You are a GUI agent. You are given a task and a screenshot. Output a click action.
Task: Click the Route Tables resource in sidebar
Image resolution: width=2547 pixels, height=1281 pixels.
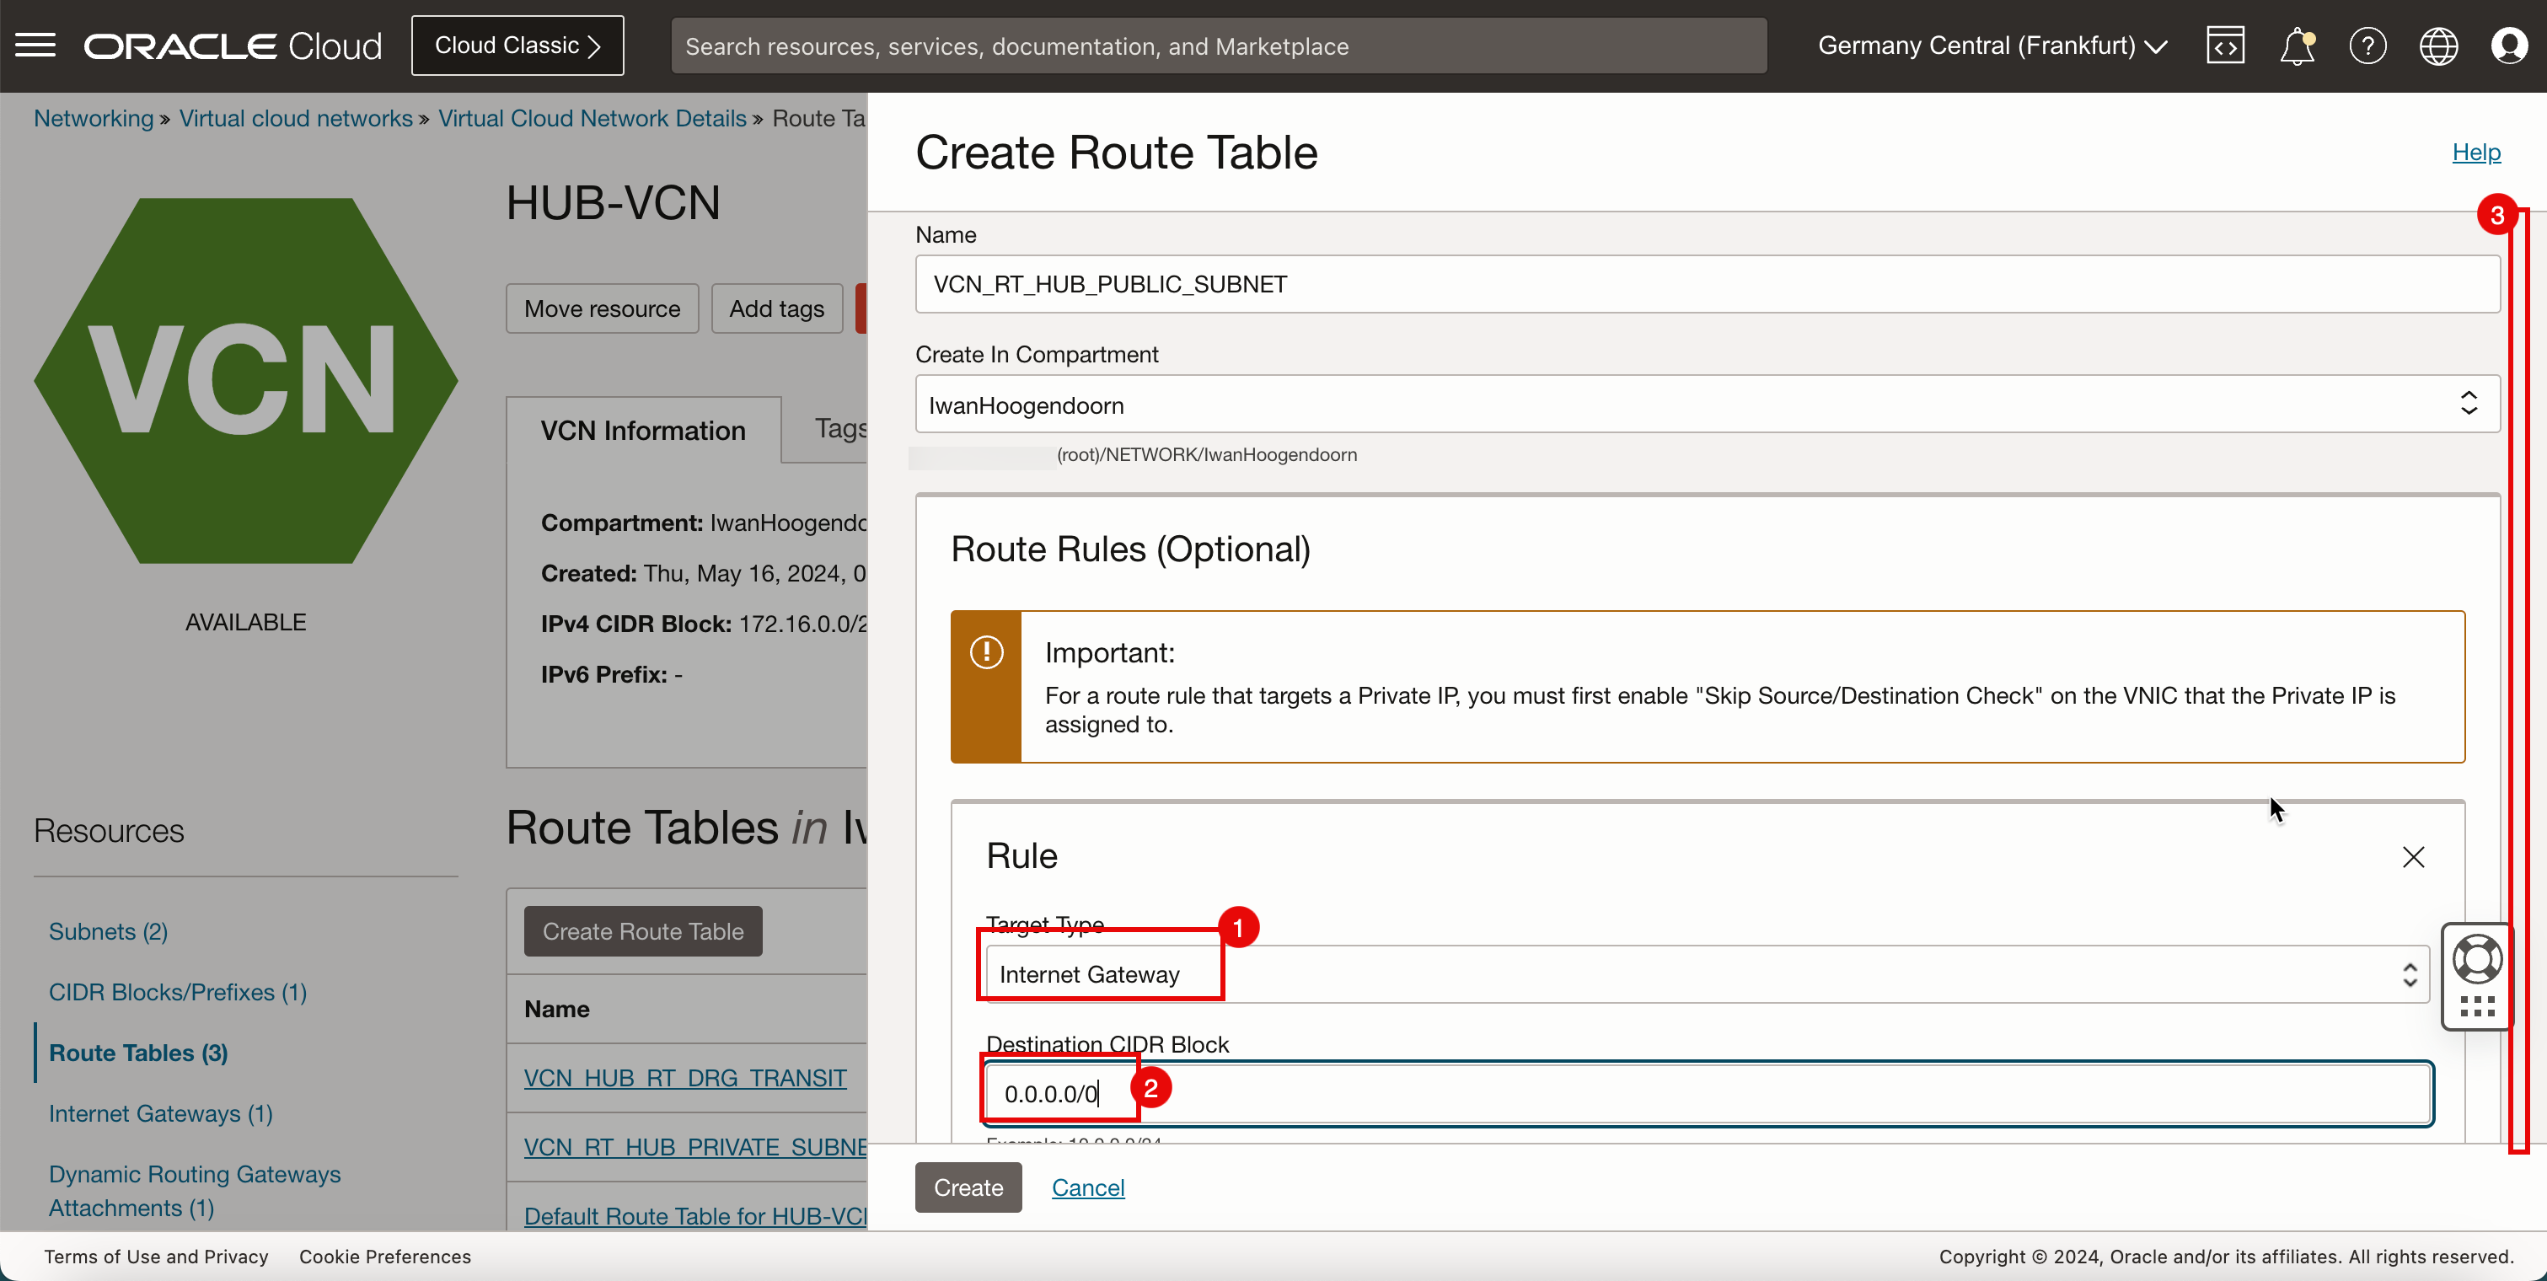click(x=139, y=1053)
